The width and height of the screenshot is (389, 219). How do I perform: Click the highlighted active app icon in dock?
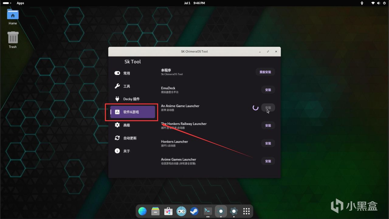[x=221, y=211]
